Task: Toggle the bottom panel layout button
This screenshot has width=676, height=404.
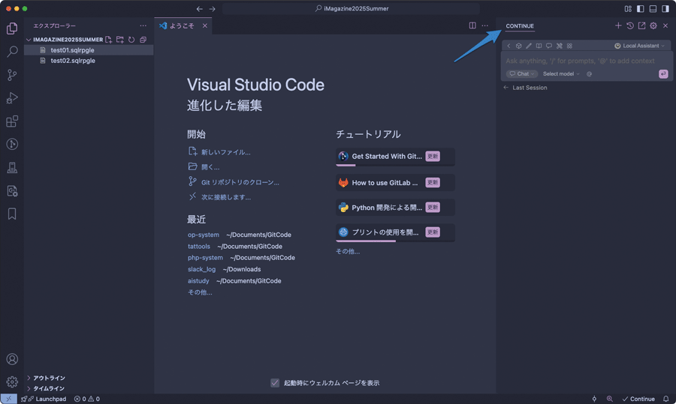Action: pos(653,9)
